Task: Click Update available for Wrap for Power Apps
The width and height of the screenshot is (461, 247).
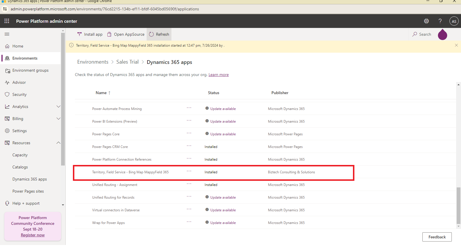Action: click(223, 223)
